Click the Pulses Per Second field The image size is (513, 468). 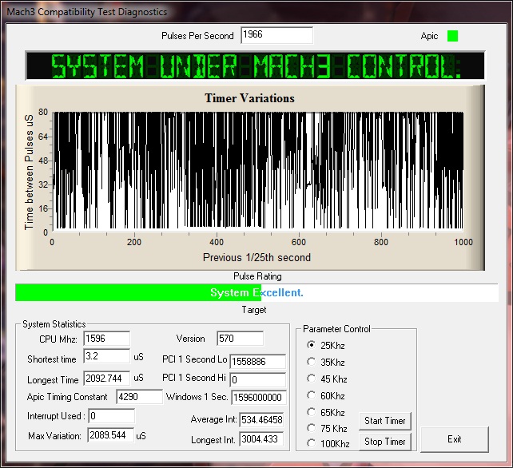coord(276,35)
